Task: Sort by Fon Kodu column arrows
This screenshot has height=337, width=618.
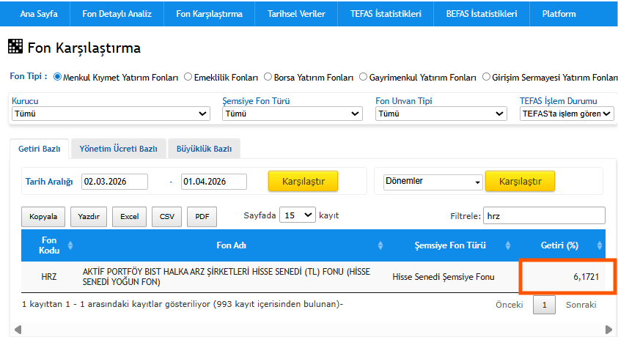Action: [70, 245]
